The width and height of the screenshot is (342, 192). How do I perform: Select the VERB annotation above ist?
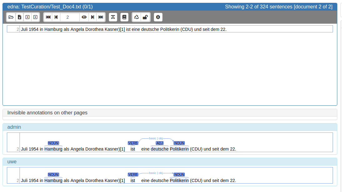133,143
